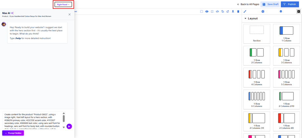
Task: Click the undo arrow icon
Action: tap(223, 11)
